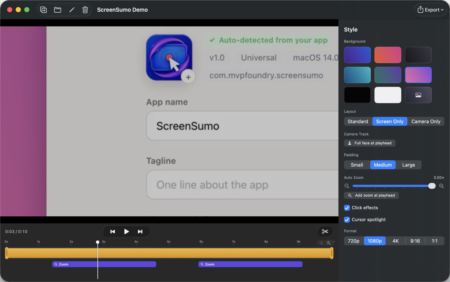Start playback with the play button
The height and width of the screenshot is (282, 450).
click(126, 232)
